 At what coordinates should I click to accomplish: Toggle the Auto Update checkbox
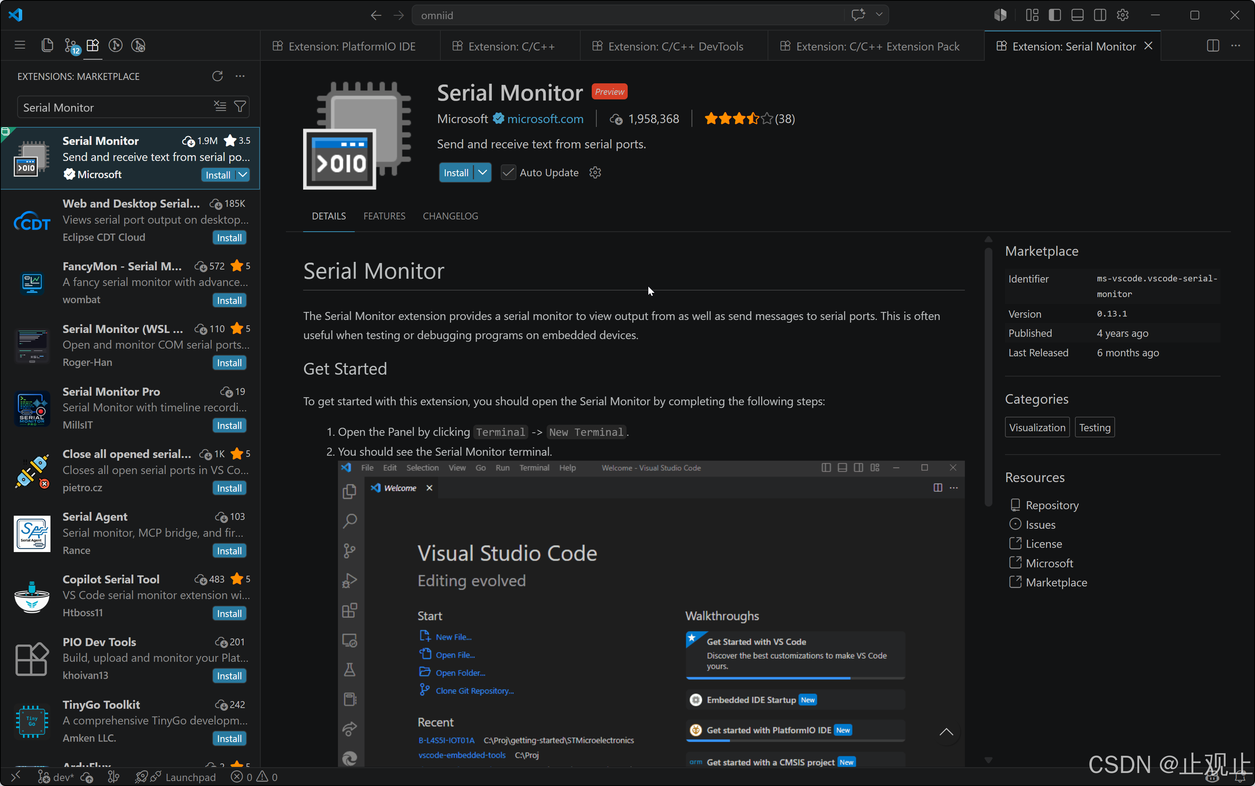click(508, 172)
